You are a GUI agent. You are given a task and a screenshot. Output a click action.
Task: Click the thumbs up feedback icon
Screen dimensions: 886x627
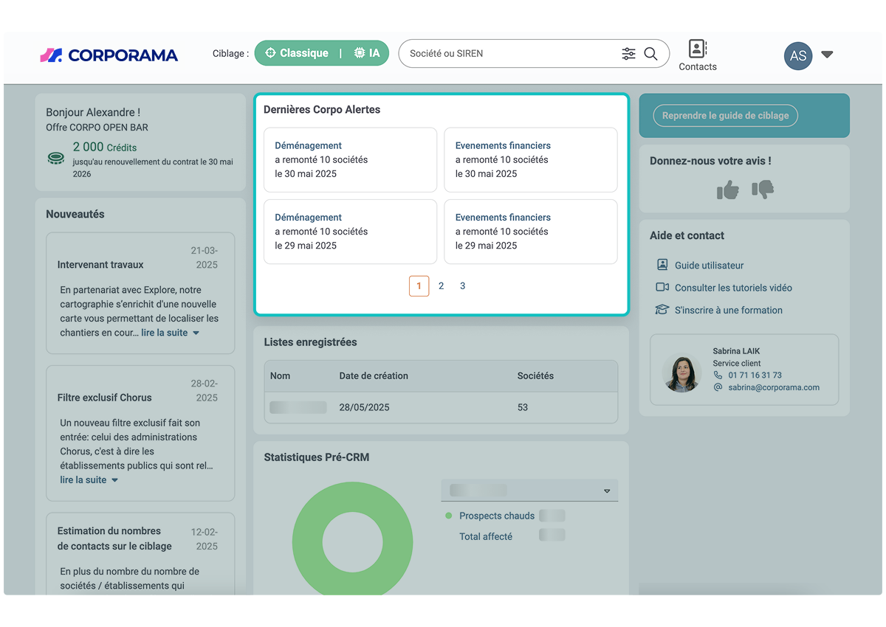click(728, 190)
